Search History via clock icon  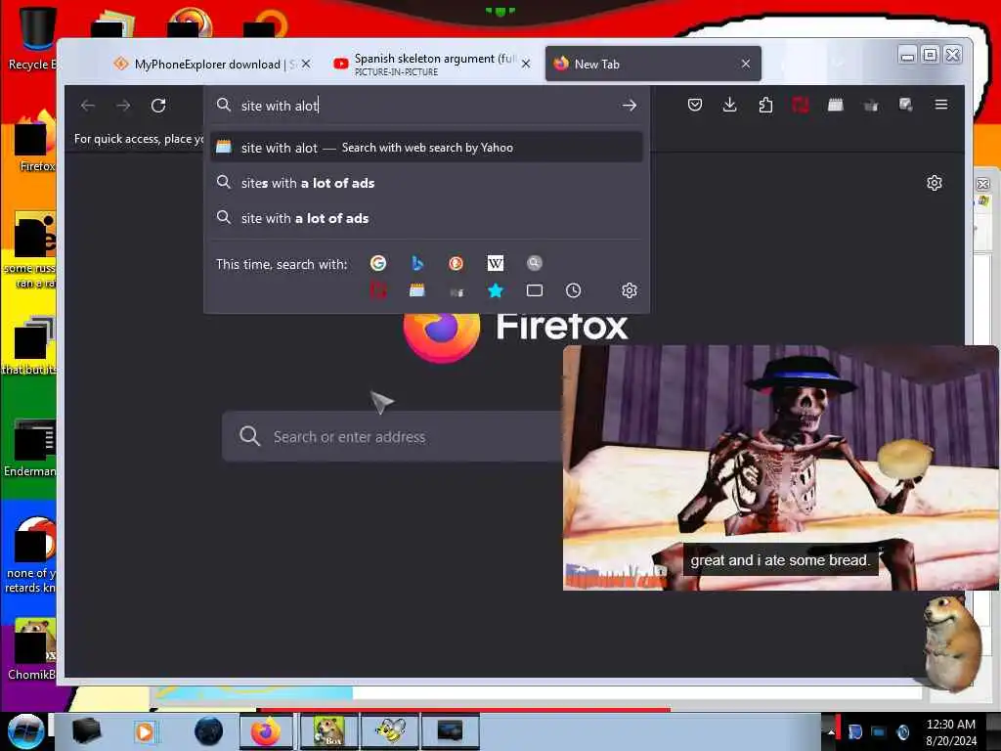click(x=573, y=290)
